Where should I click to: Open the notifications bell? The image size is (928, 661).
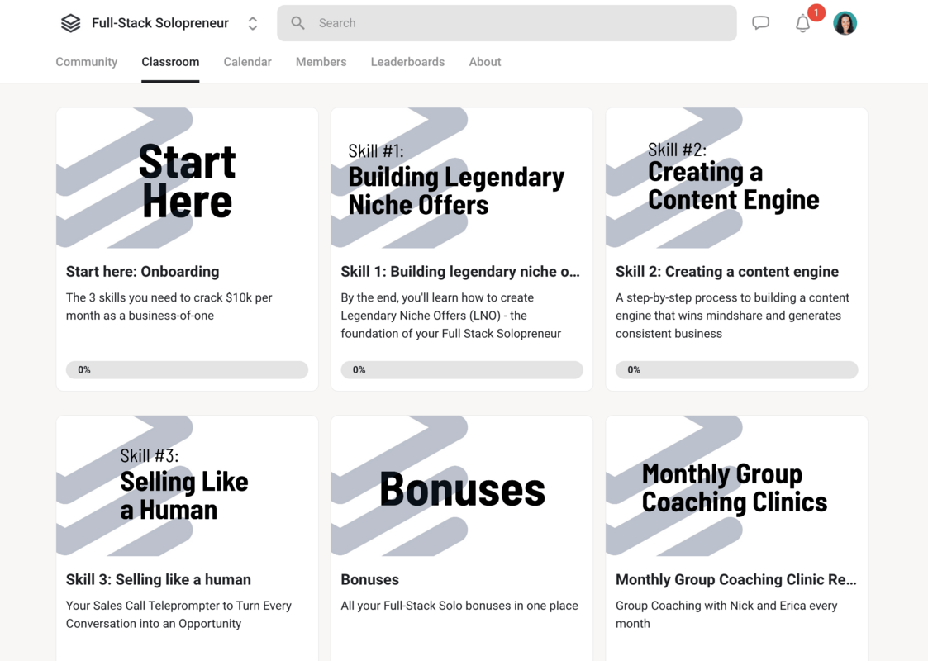802,24
